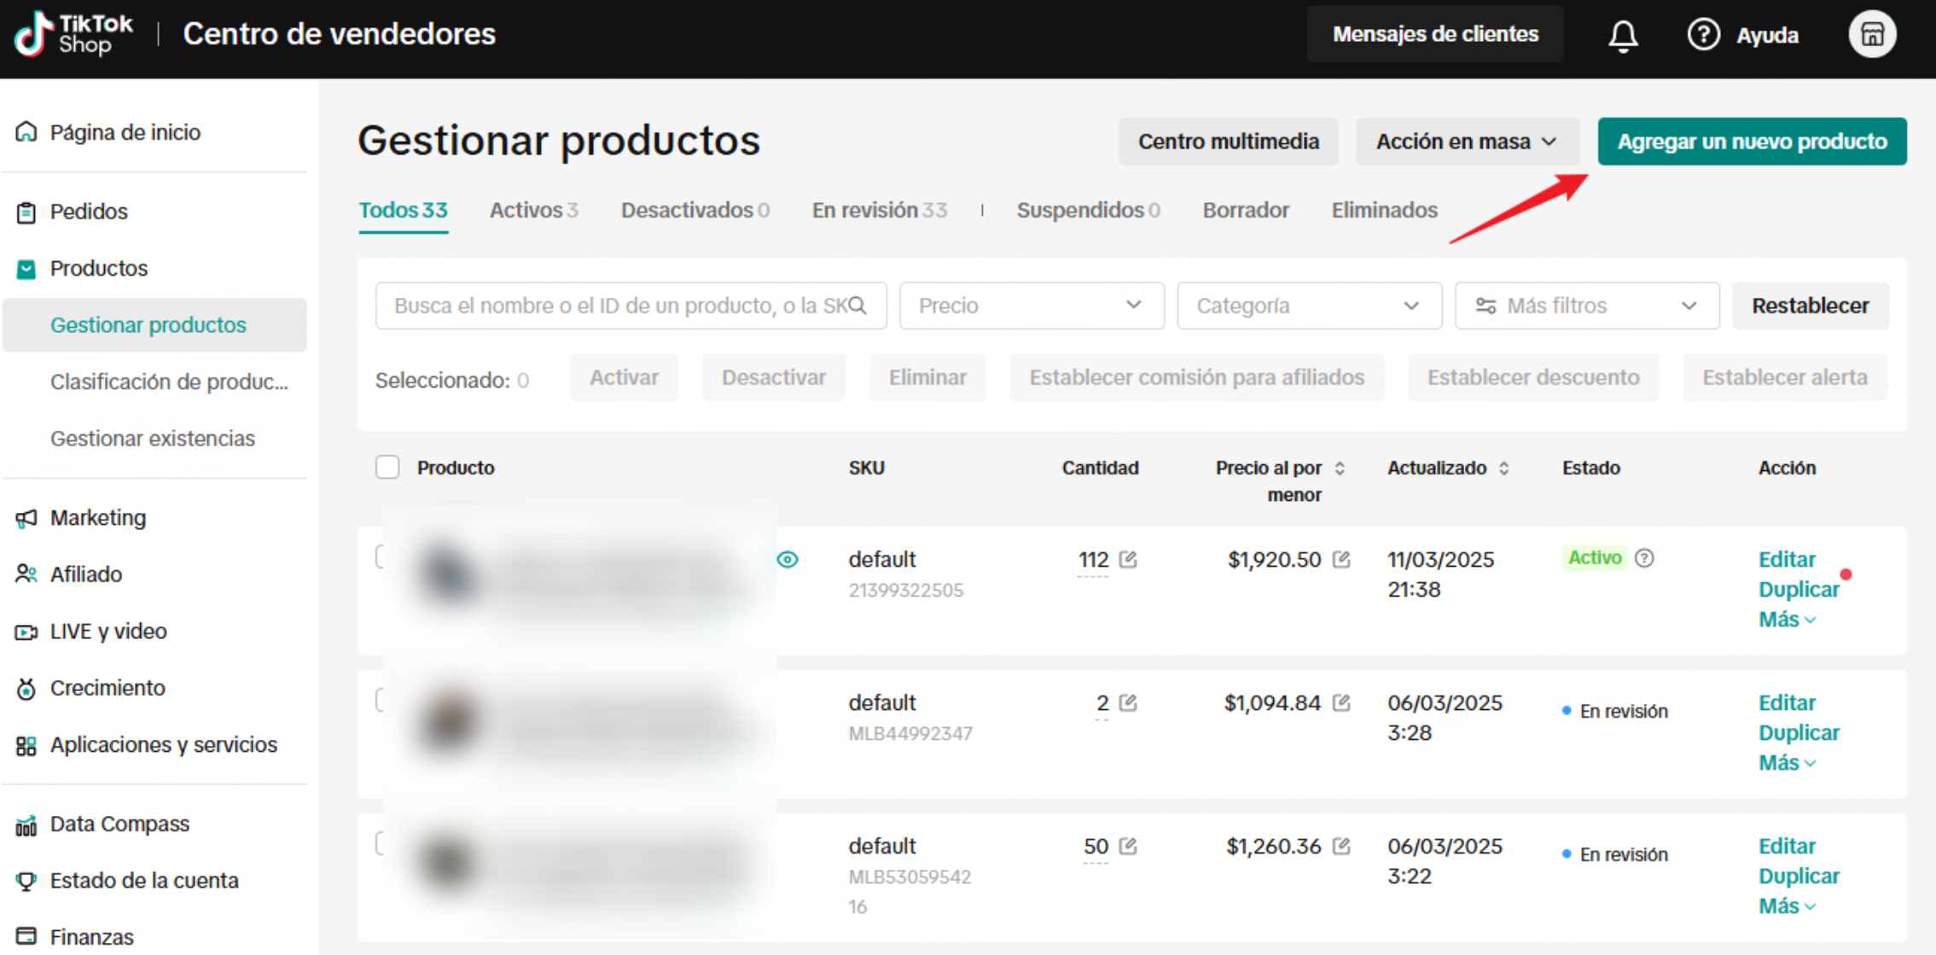Screen dimensions: 1936x955
Task: Click Mensajes de clientes
Action: tap(1435, 34)
